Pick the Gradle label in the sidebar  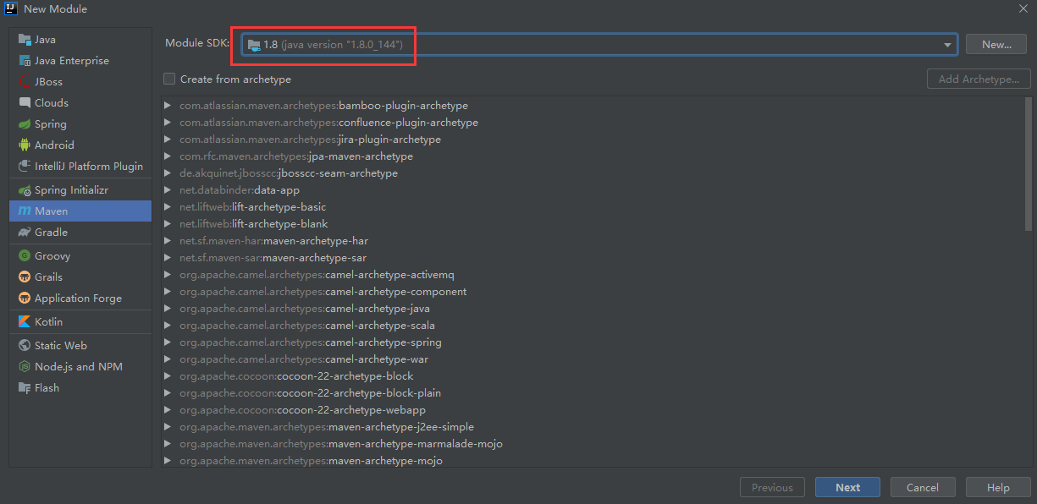click(x=51, y=233)
